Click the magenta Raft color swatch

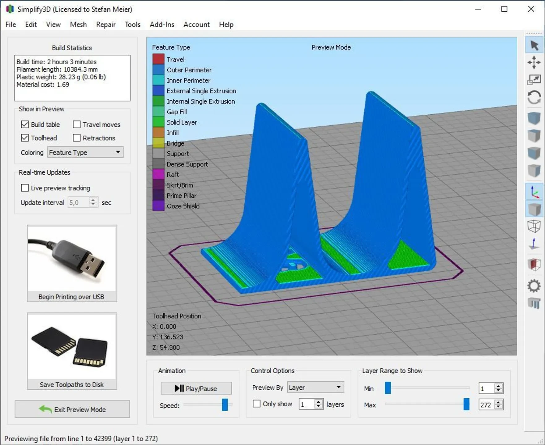[158, 174]
